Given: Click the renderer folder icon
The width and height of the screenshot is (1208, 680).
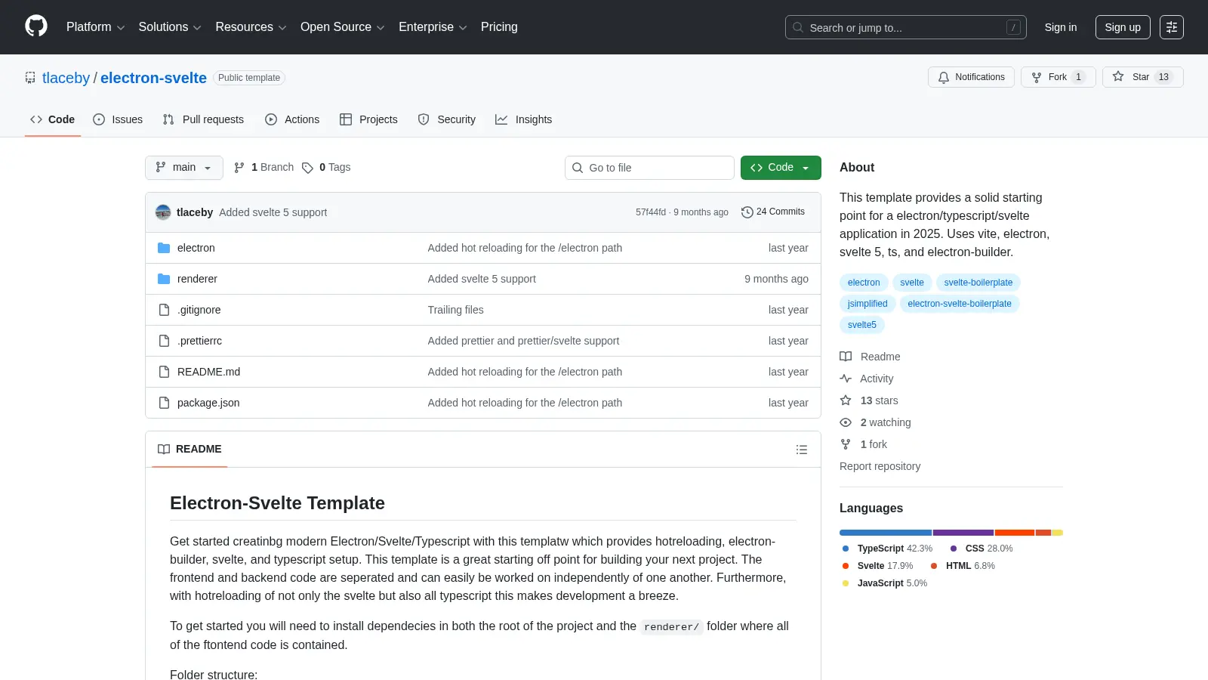Looking at the screenshot, I should pyautogui.click(x=164, y=279).
